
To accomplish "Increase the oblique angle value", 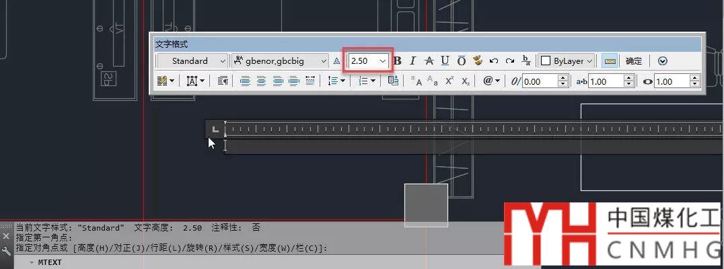I will pyautogui.click(x=563, y=79).
